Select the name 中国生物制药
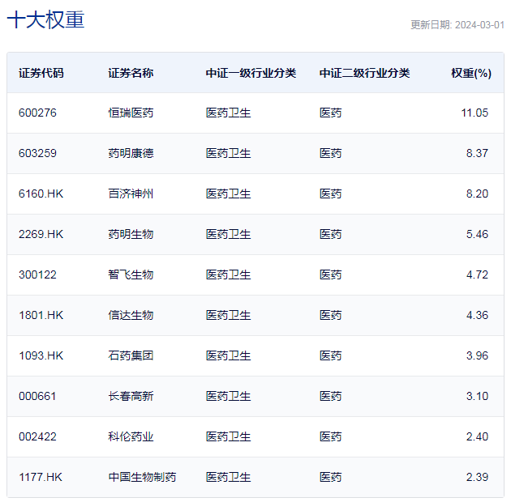 (142, 477)
